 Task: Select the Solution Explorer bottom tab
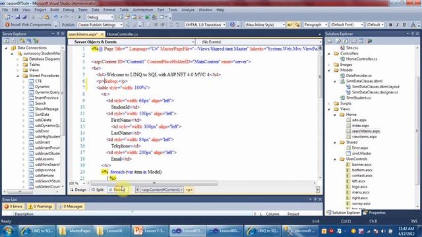click(343, 213)
